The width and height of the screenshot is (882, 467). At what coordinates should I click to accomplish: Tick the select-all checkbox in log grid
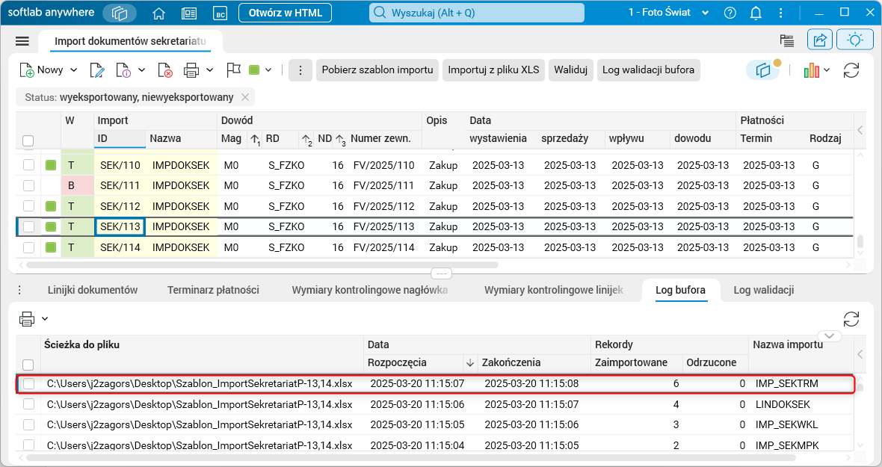point(28,365)
